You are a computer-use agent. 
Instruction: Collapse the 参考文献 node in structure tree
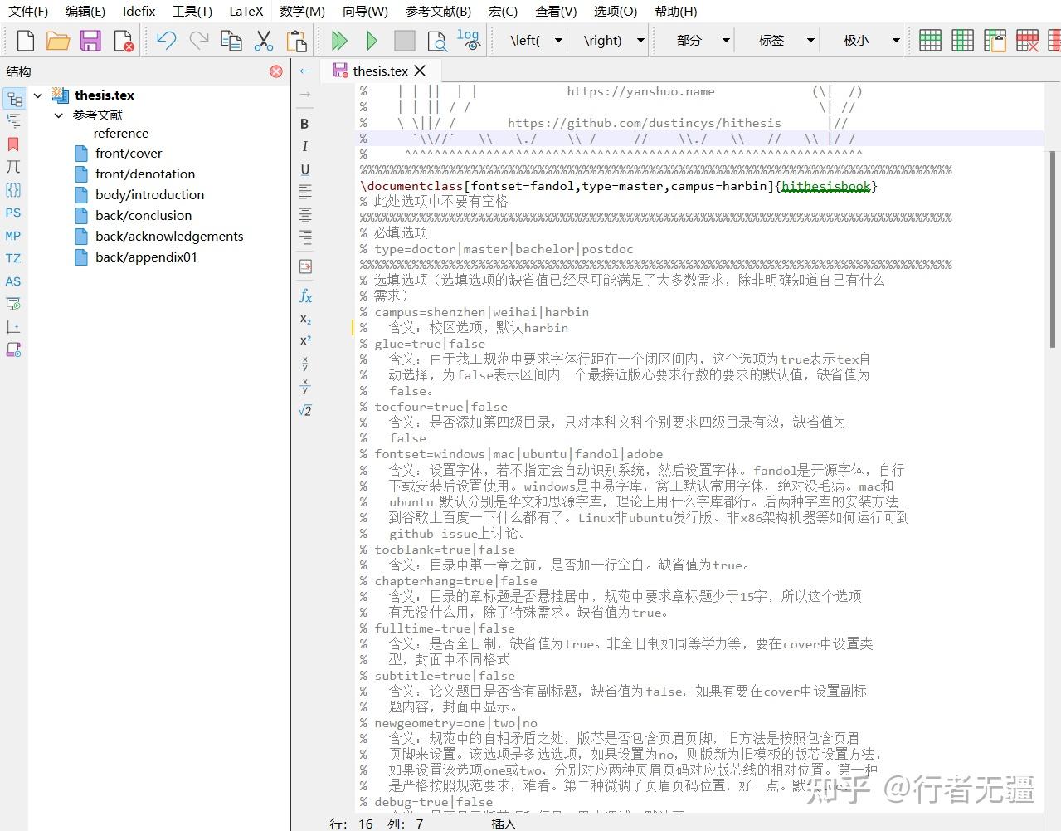(x=57, y=115)
